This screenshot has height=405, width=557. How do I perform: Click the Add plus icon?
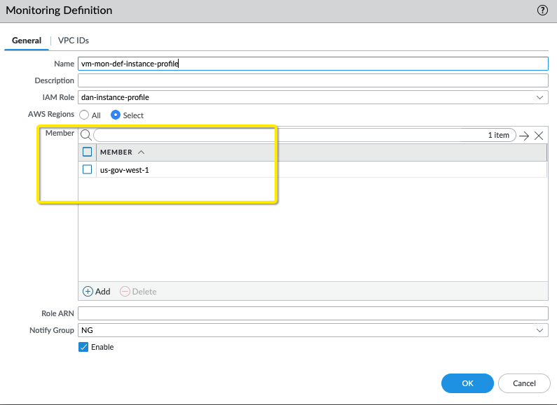pos(88,291)
